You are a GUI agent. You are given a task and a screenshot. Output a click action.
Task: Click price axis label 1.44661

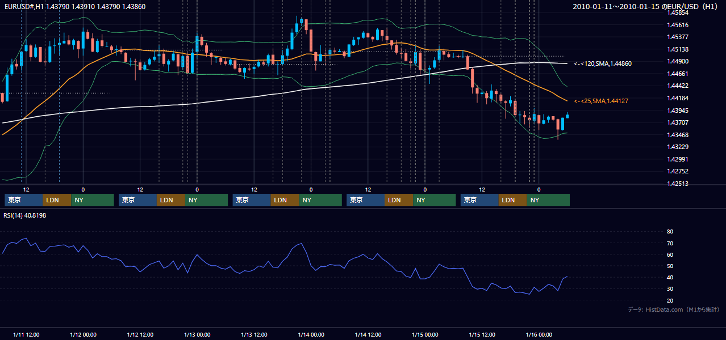click(678, 74)
